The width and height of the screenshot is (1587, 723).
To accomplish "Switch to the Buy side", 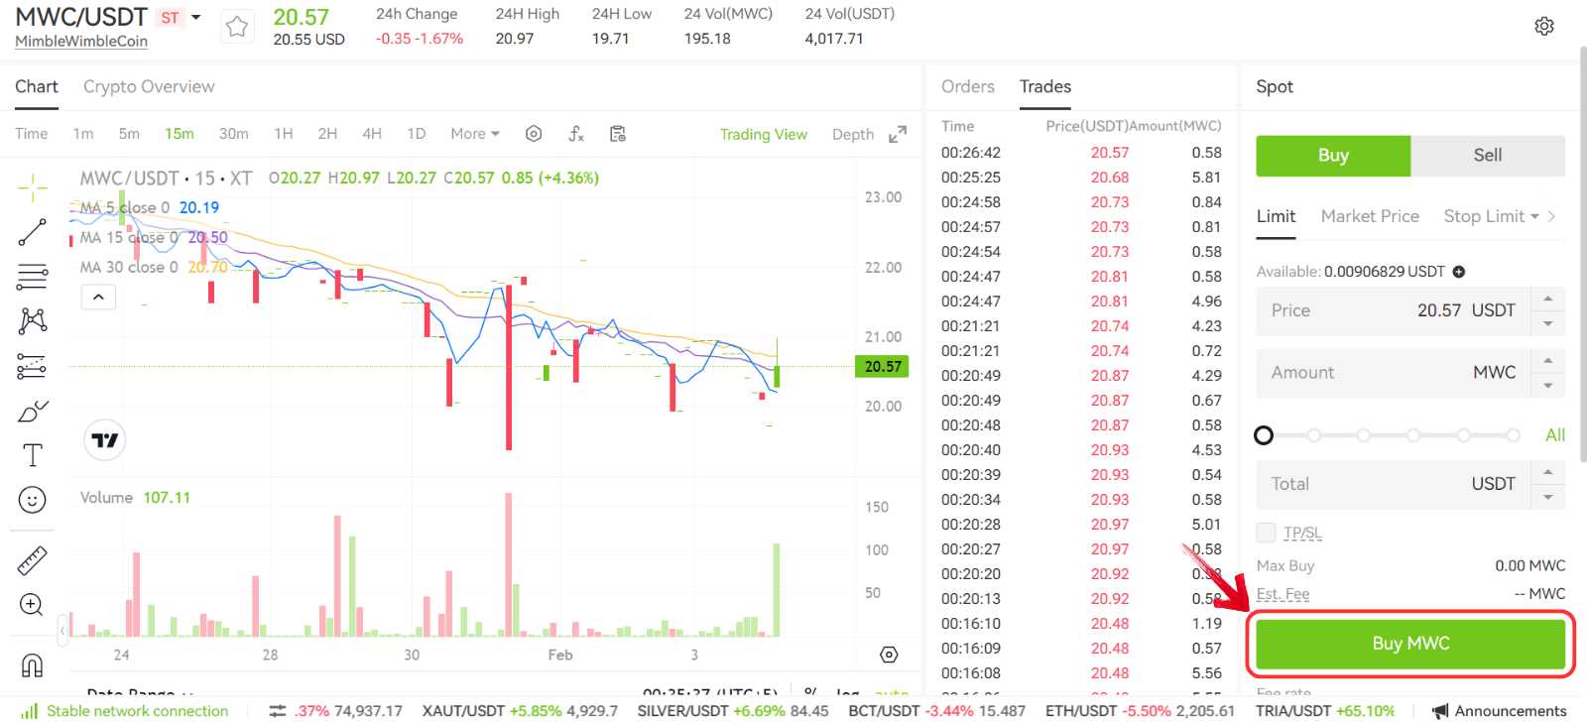I will pyautogui.click(x=1333, y=156).
